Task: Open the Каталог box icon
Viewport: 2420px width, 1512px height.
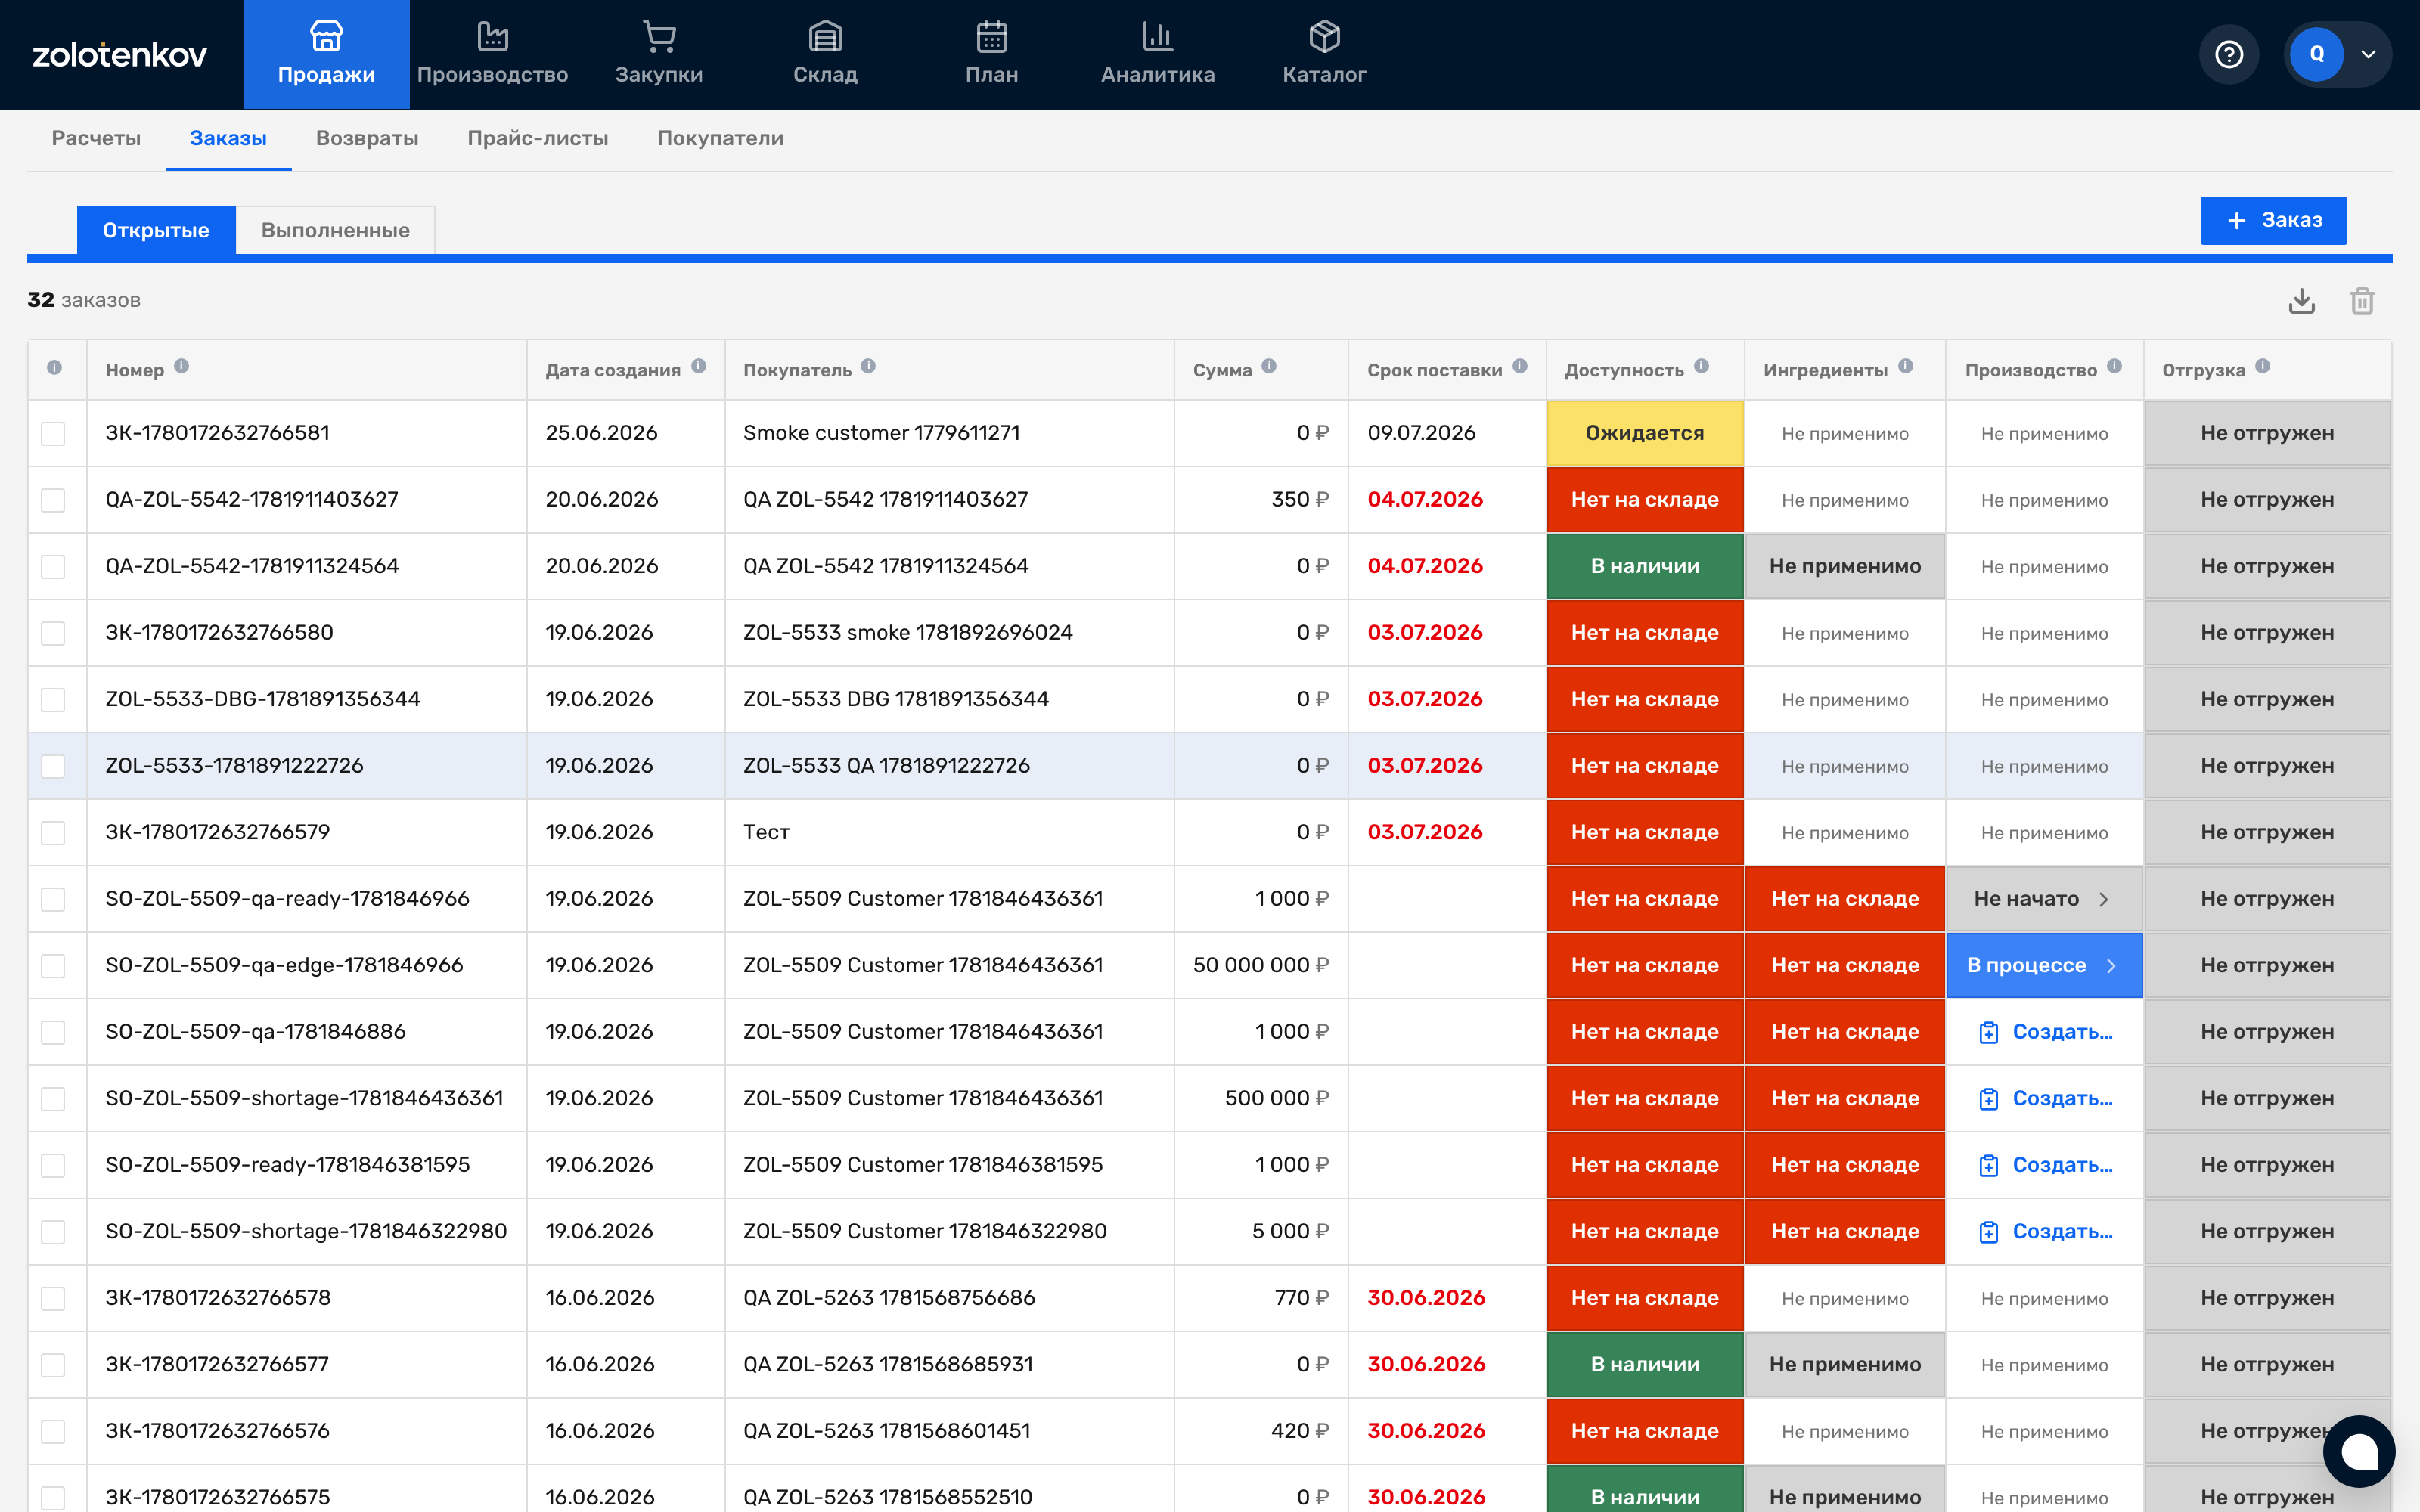Action: pyautogui.click(x=1324, y=37)
